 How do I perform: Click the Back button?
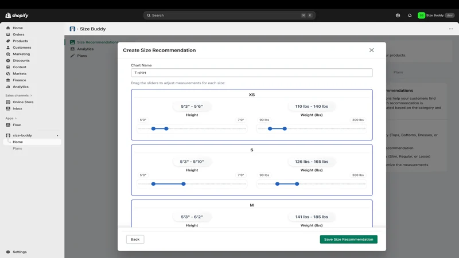135,239
